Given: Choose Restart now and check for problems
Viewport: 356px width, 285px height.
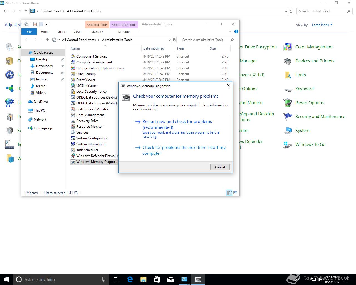Looking at the screenshot, I should [182, 128].
